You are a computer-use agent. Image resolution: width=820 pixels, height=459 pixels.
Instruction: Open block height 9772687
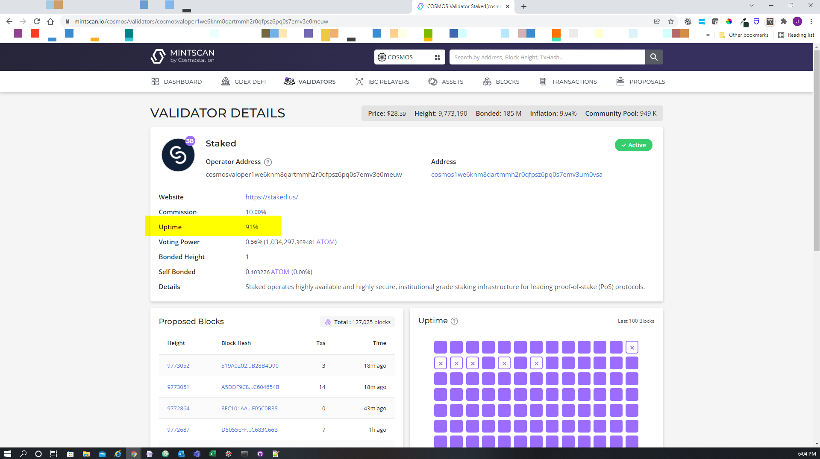(178, 430)
